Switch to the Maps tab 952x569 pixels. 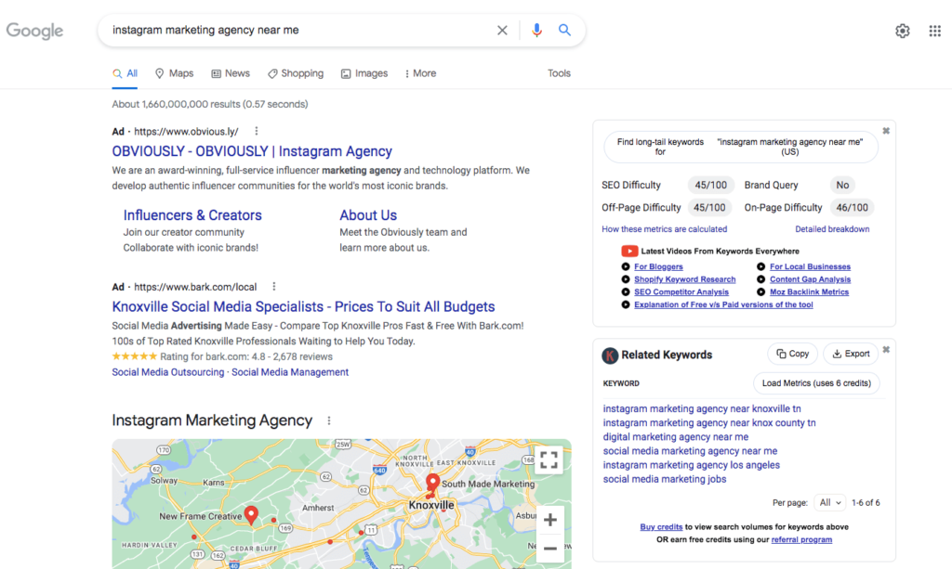pyautogui.click(x=174, y=73)
